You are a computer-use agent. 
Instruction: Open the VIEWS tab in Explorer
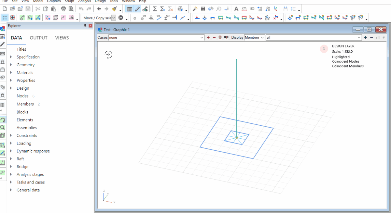tap(62, 38)
